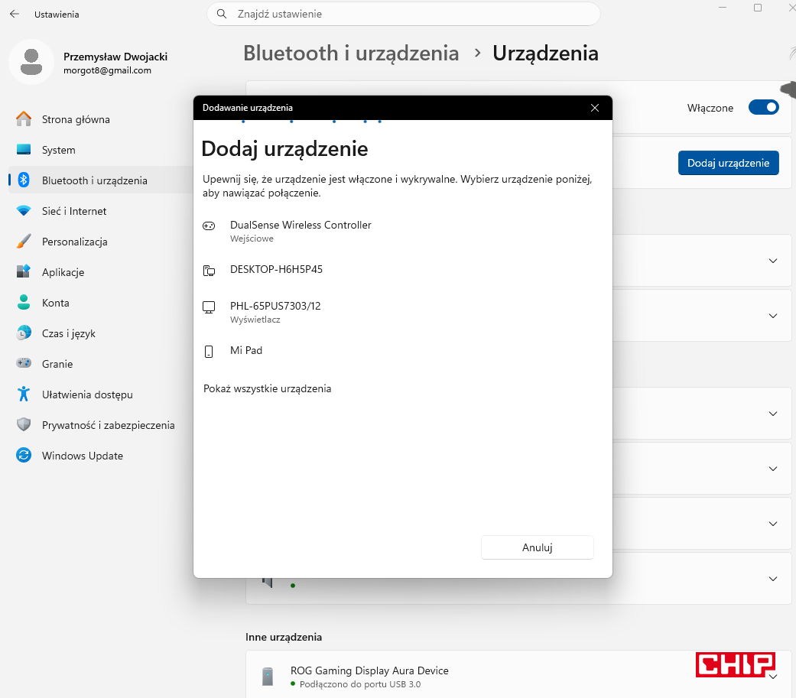796x698 pixels.
Task: Click ROG Gaming Display Aura Device name
Action: pyautogui.click(x=369, y=670)
